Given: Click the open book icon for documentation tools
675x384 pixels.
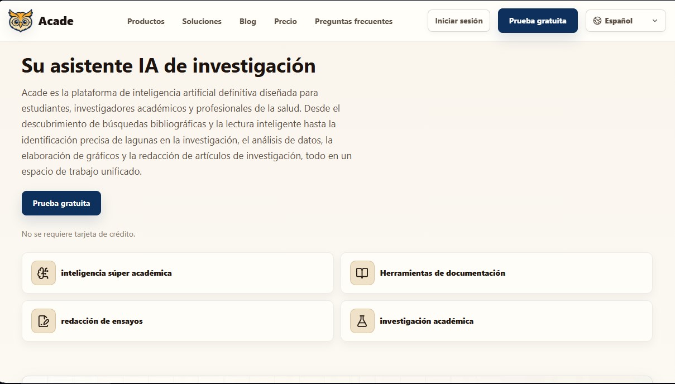Looking at the screenshot, I should [362, 273].
